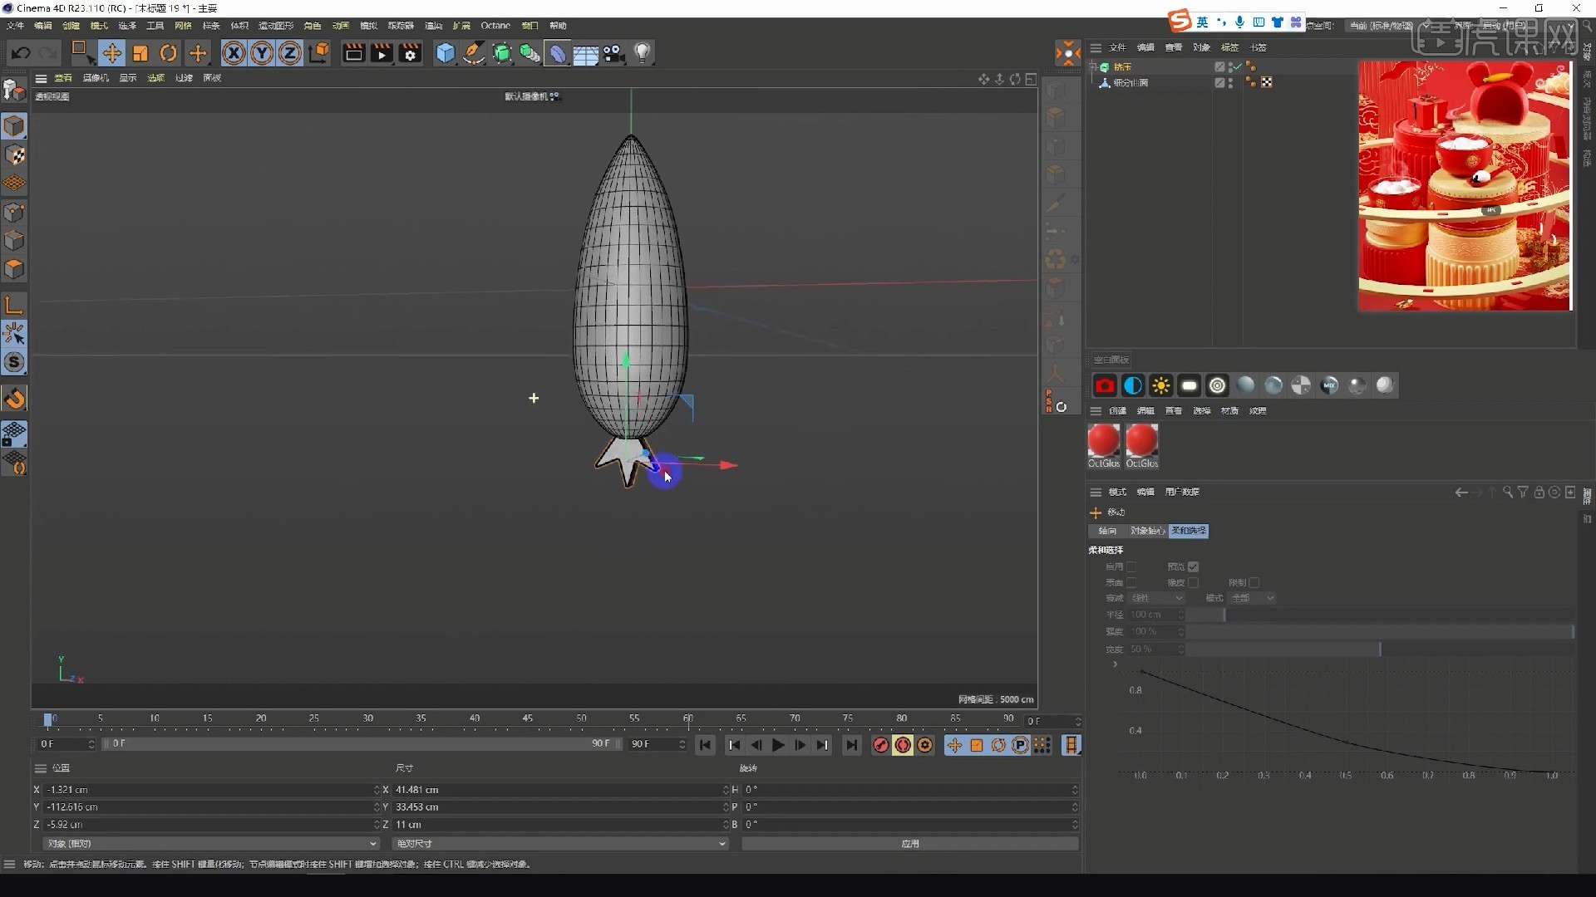This screenshot has width=1596, height=897.
Task: Open the 衰减 线性 dropdown
Action: pyautogui.click(x=1156, y=598)
